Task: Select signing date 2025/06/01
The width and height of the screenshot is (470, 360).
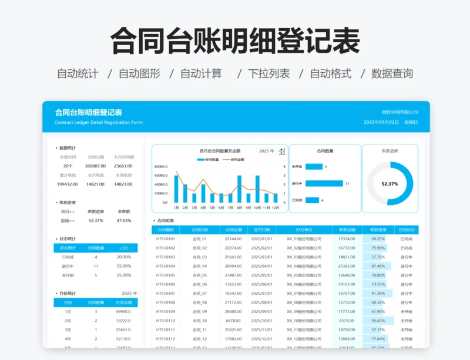Action: tap(261, 284)
